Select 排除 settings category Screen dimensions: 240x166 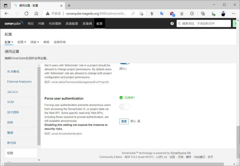click(10, 122)
